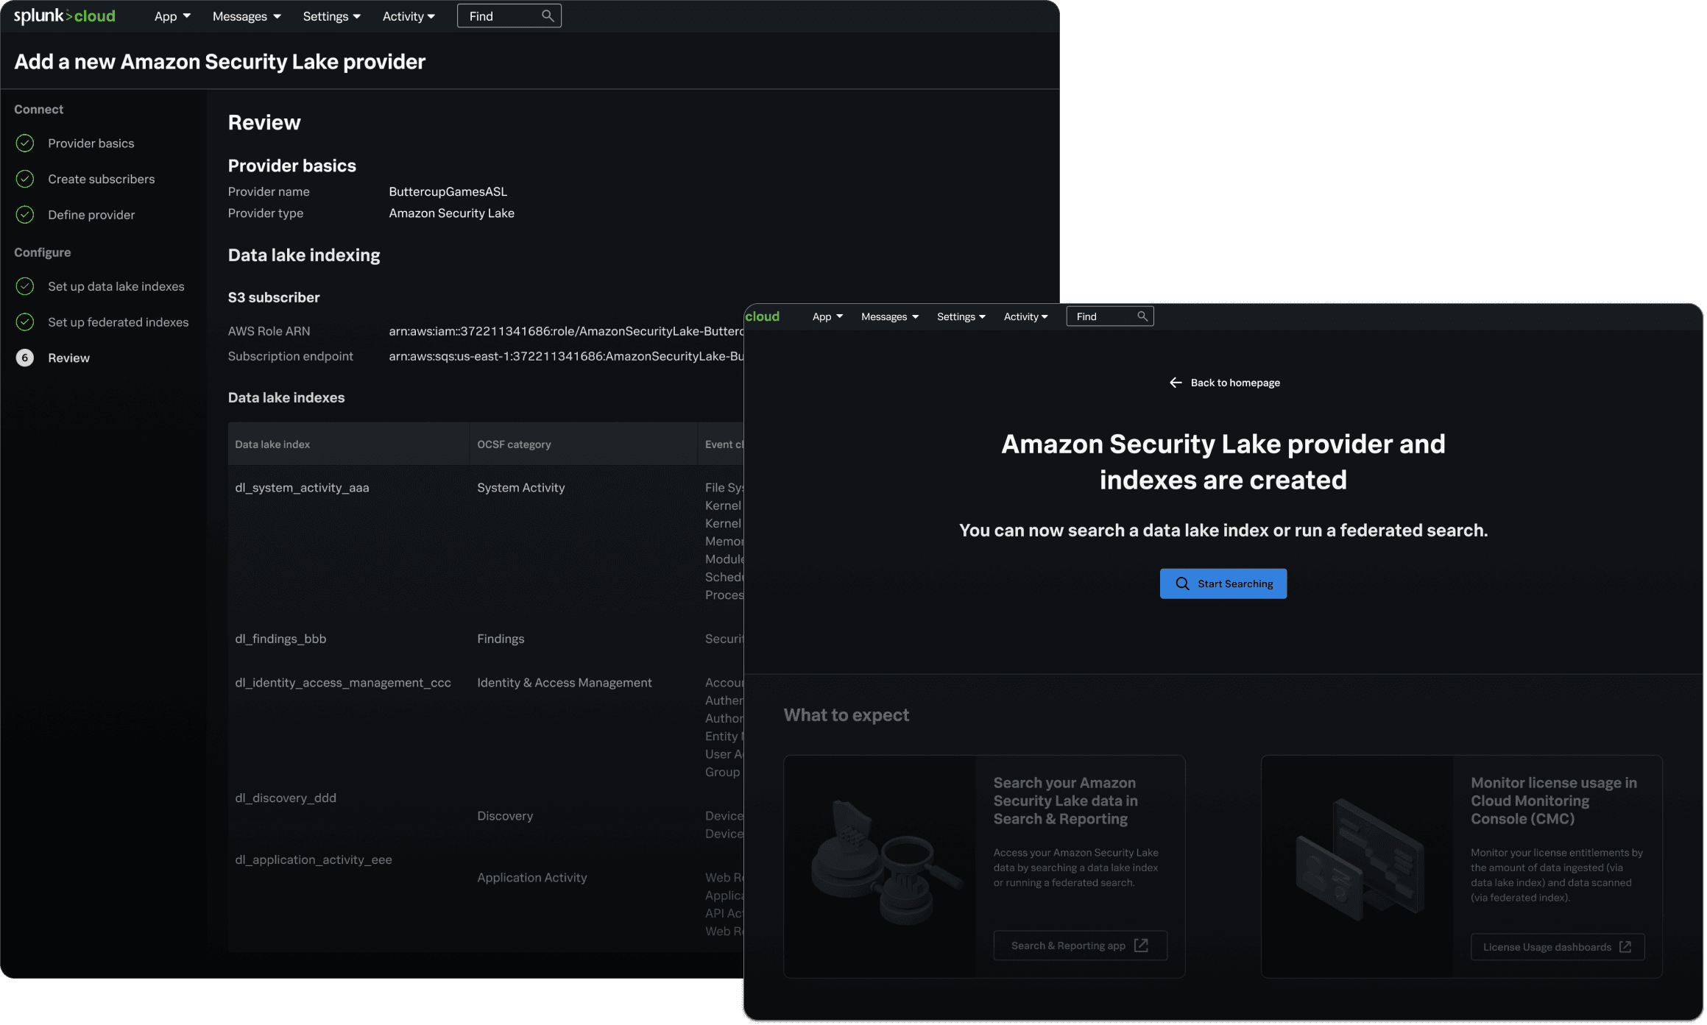Screen dimensions: 1707x1025
Task: Go to Back to homepage link
Action: [1234, 383]
